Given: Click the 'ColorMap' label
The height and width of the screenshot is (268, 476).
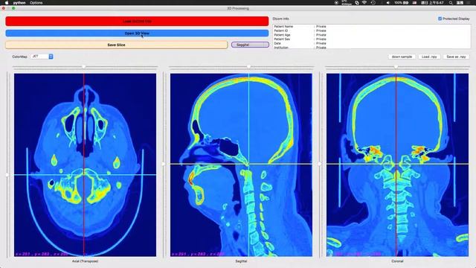Looking at the screenshot, I should click(20, 57).
